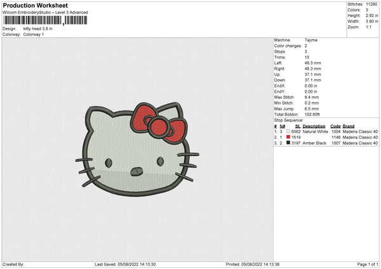
Task: Click the stitch count 1519 in row 2
Action: [296, 138]
